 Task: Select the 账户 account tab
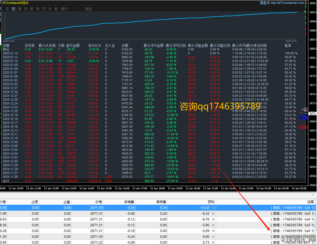click(64, 9)
